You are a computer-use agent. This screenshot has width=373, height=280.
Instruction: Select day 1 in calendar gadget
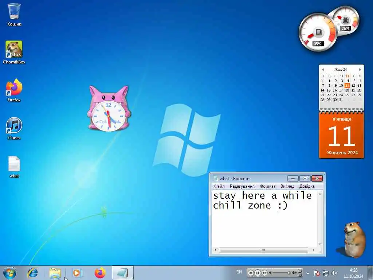coord(329,81)
